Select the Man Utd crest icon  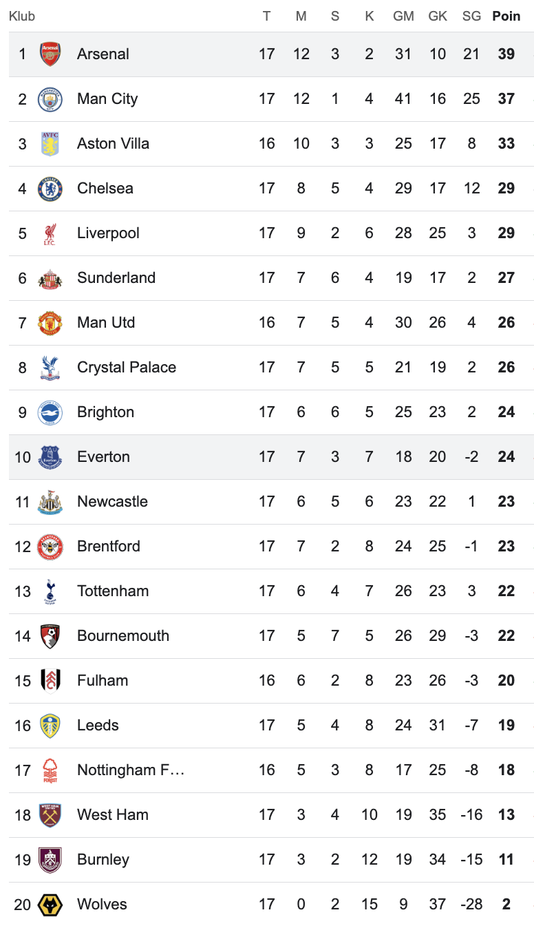click(50, 323)
